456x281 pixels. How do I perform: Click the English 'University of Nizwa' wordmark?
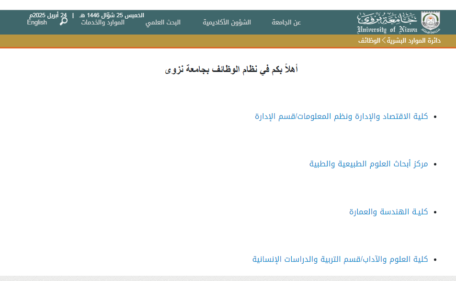coord(387,30)
